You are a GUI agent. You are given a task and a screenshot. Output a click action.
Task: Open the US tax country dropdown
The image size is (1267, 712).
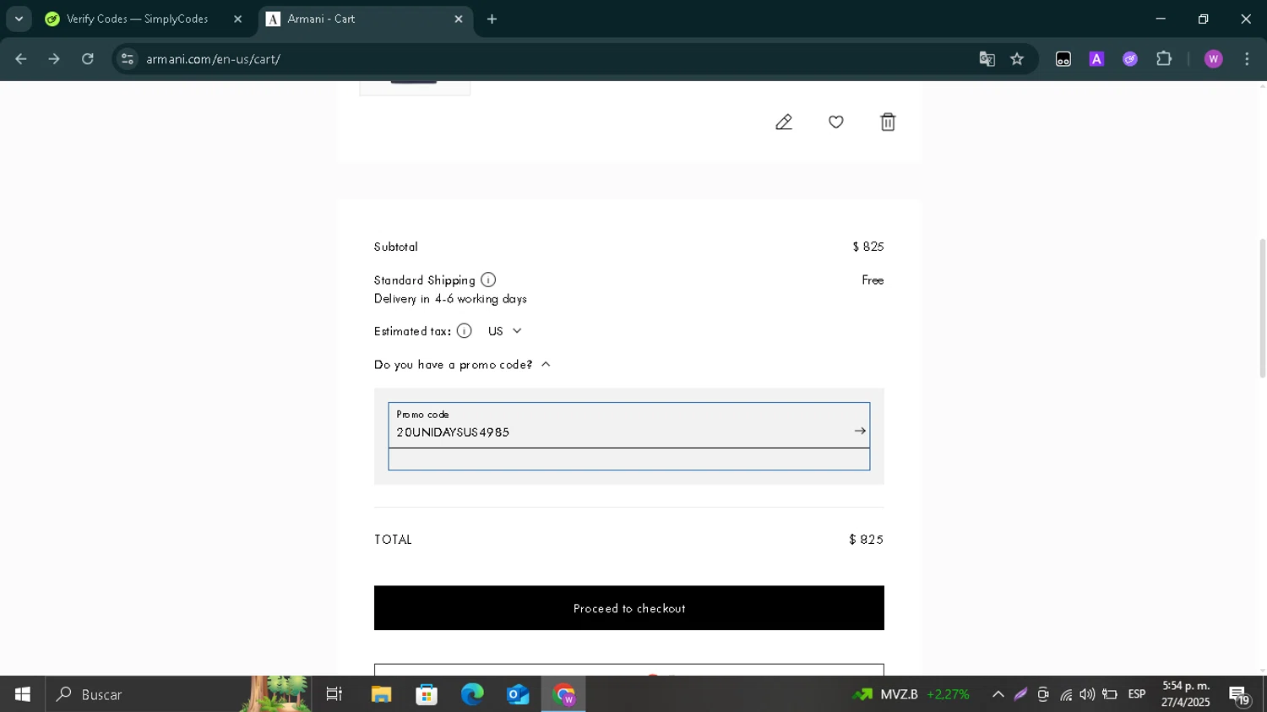(x=505, y=331)
